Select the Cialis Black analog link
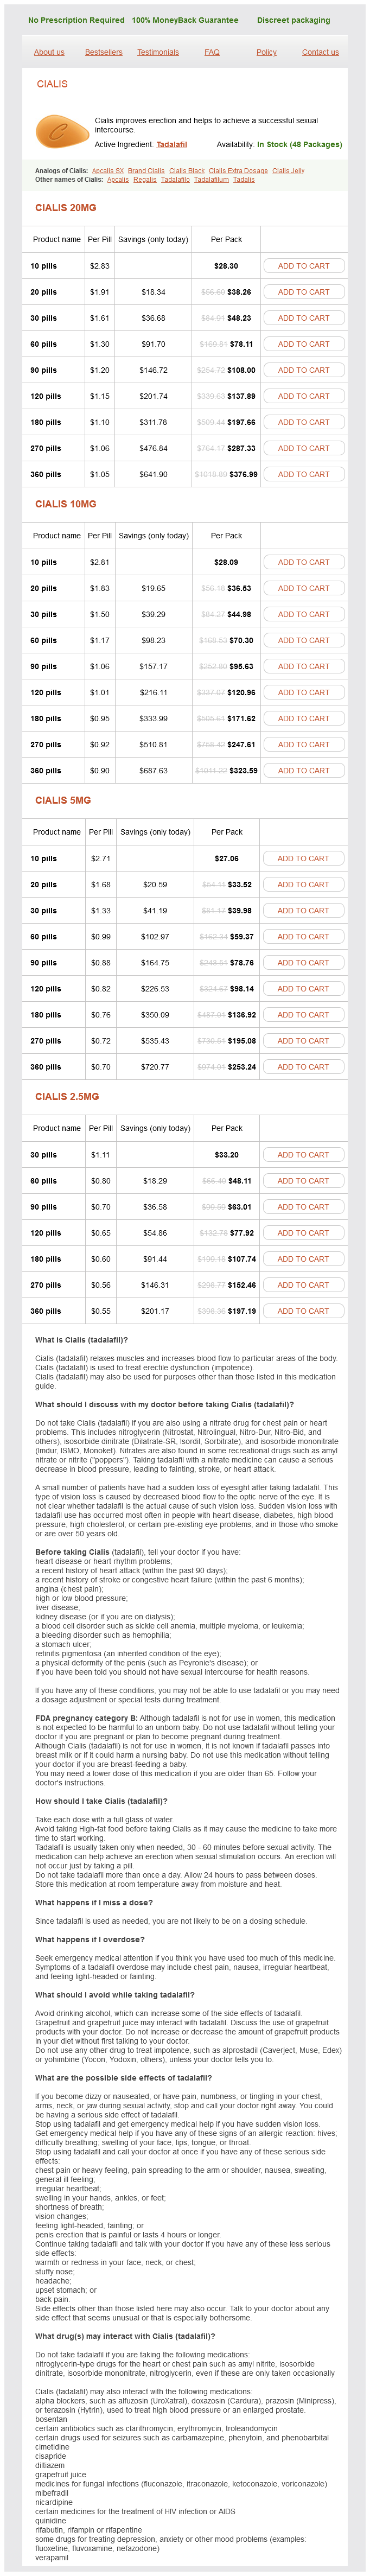 pyautogui.click(x=187, y=171)
